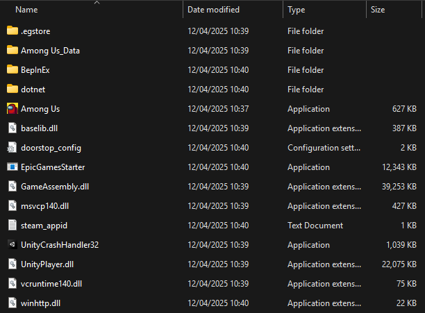
Task: Click the winhttp.dll file icon
Action: [12, 303]
